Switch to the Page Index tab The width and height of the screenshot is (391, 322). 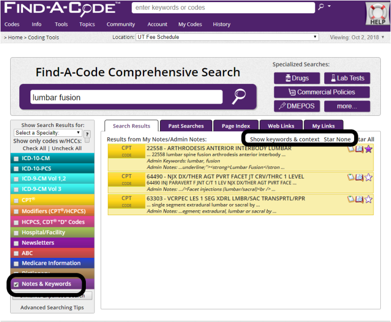coord(236,126)
